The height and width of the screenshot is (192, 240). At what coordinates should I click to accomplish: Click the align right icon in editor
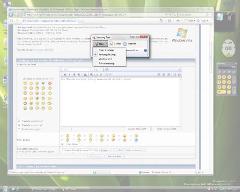tap(168, 74)
